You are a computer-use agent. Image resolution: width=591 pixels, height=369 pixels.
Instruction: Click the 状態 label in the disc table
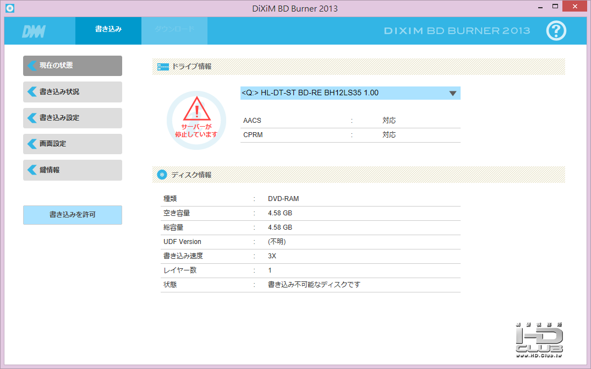(x=170, y=285)
